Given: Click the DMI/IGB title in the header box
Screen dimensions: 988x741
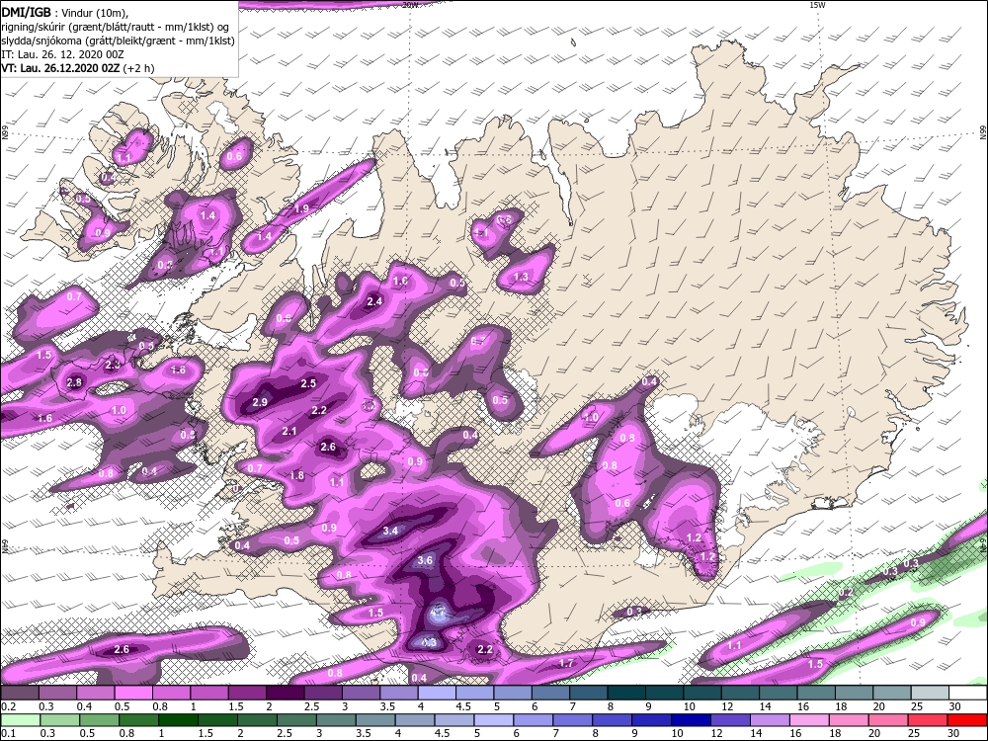Looking at the screenshot, I should pyautogui.click(x=26, y=12).
